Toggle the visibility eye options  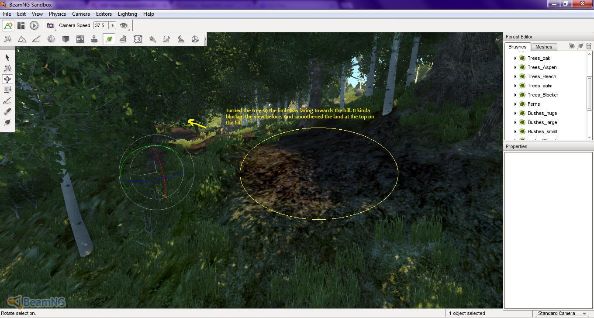[124, 25]
